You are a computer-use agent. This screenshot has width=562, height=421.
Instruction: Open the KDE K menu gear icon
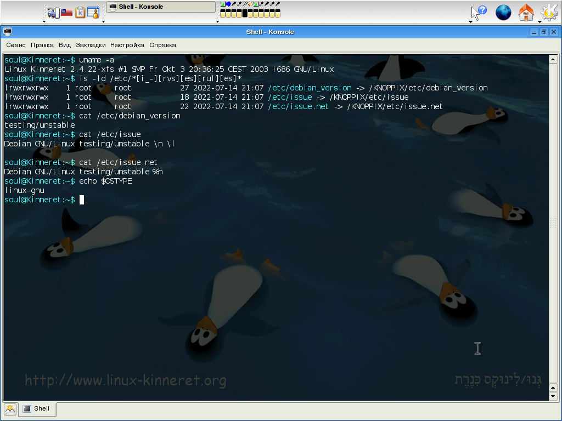549,13
